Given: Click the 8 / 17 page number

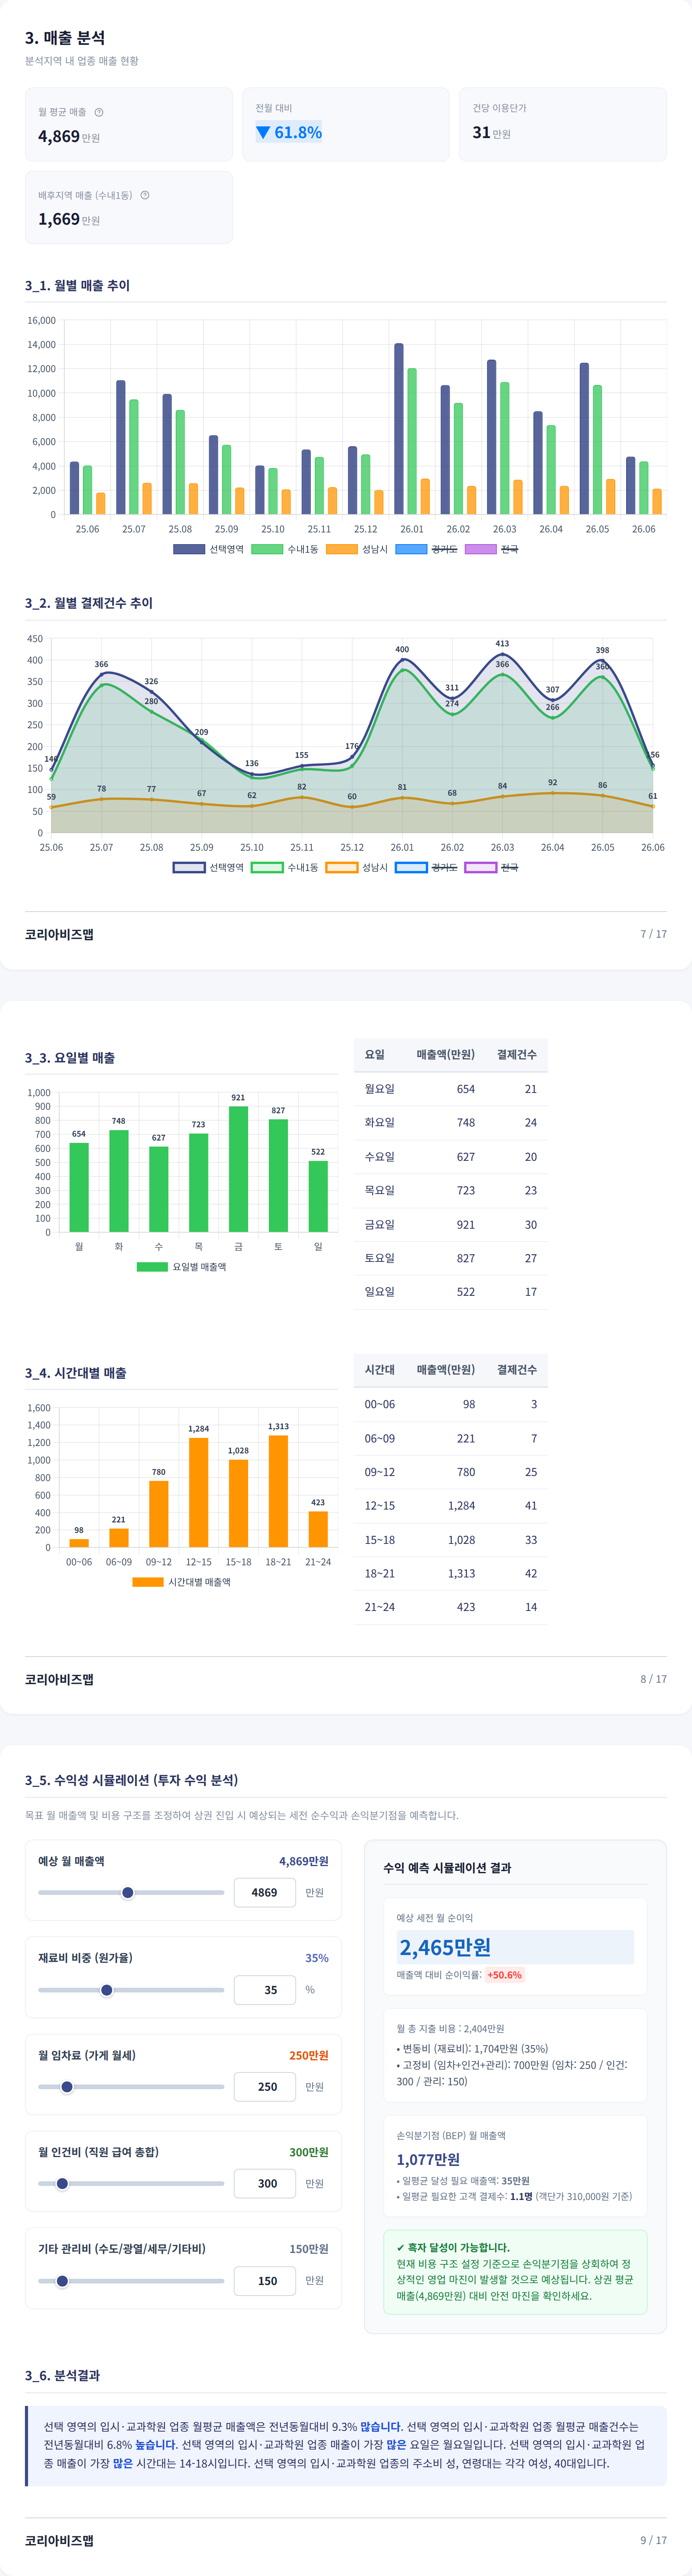Looking at the screenshot, I should tap(654, 1679).
